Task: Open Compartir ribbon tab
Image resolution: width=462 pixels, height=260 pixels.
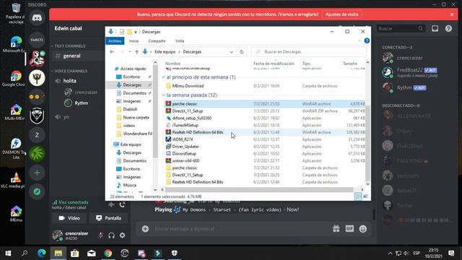Action: tap(157, 41)
